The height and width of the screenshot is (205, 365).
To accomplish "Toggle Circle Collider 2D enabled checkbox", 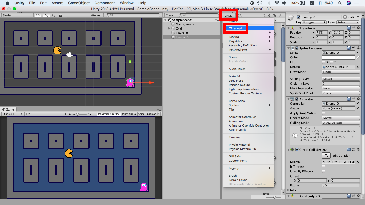I will coord(297,149).
